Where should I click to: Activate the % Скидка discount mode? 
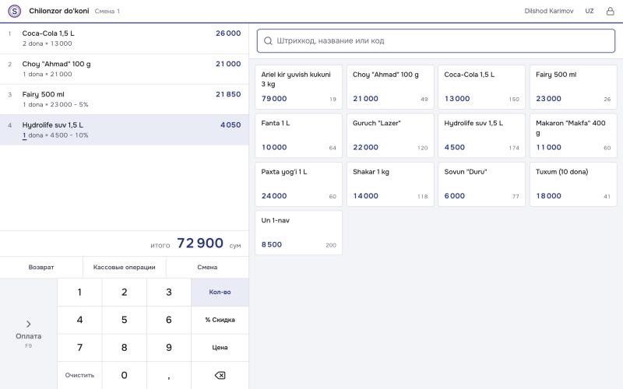[220, 320]
